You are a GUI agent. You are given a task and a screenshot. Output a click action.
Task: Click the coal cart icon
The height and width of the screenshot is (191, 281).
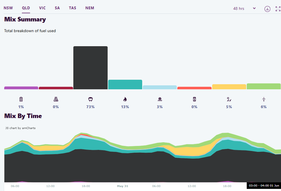90,99
